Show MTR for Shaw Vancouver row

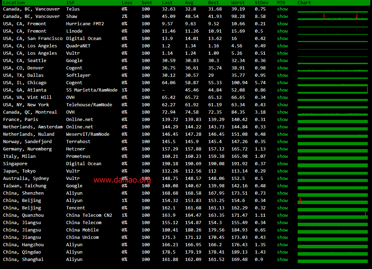(x=282, y=16)
